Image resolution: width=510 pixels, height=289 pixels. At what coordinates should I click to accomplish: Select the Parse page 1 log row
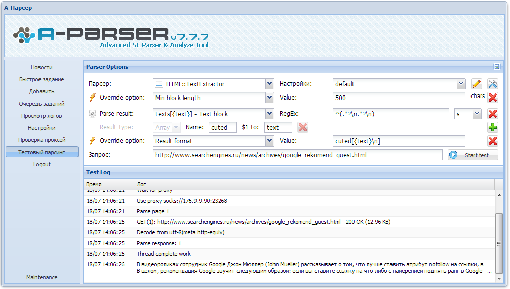pyautogui.click(x=290, y=212)
